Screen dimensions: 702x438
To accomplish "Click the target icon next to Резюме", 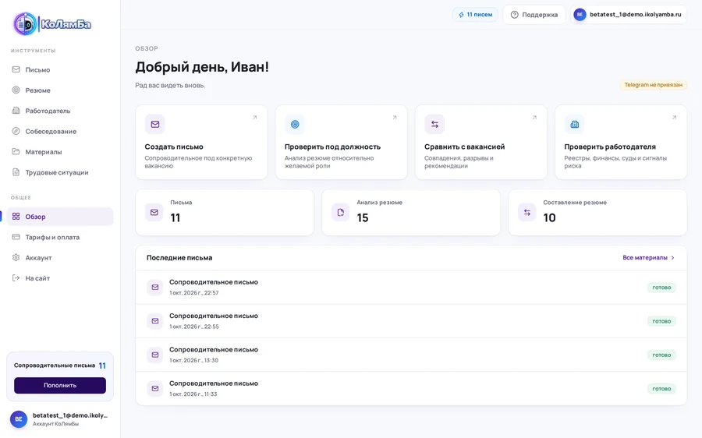I will (x=16, y=90).
